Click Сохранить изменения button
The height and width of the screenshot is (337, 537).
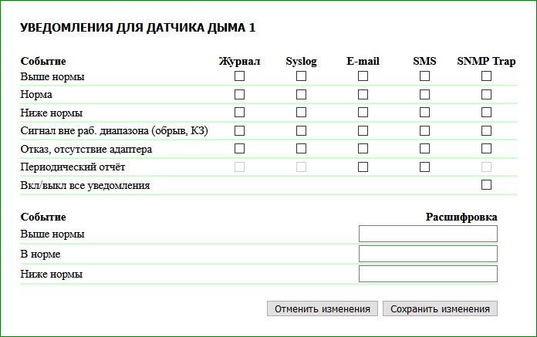pos(440,308)
